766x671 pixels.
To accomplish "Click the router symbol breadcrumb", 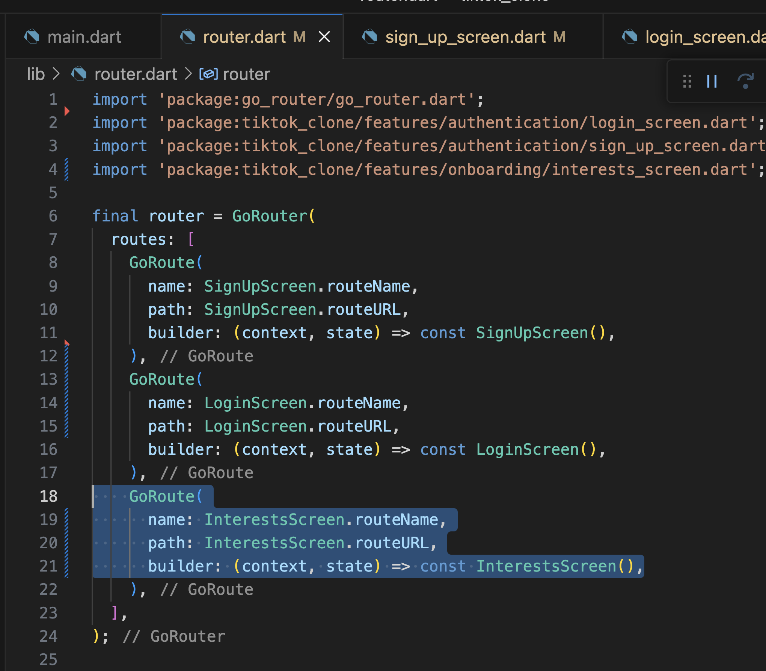I will [x=246, y=74].
